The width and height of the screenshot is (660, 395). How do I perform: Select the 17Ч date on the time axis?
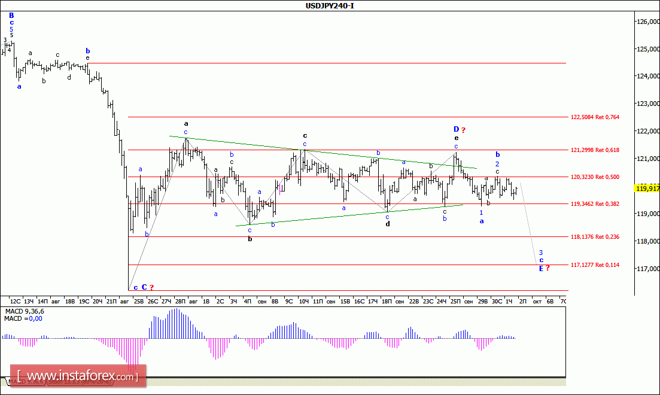373,301
